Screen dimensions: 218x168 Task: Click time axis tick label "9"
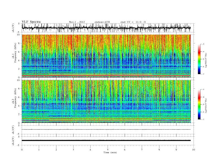[x=176, y=150]
